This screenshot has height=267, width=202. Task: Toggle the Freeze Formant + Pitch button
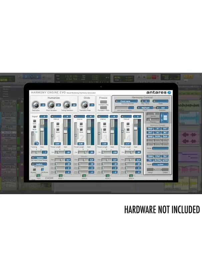point(103,108)
